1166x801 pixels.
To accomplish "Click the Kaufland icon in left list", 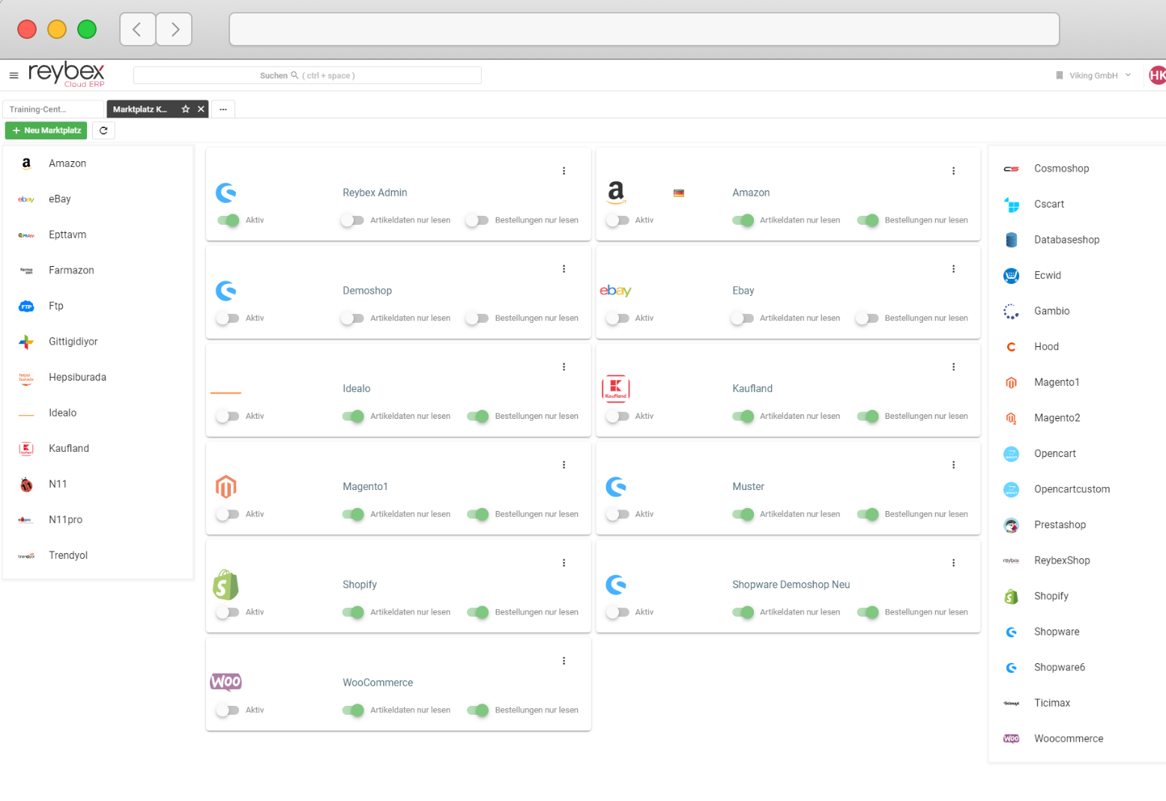I will click(x=26, y=449).
